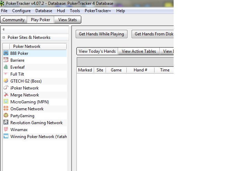
Task: Open the Database menu
Action: tap(44, 11)
